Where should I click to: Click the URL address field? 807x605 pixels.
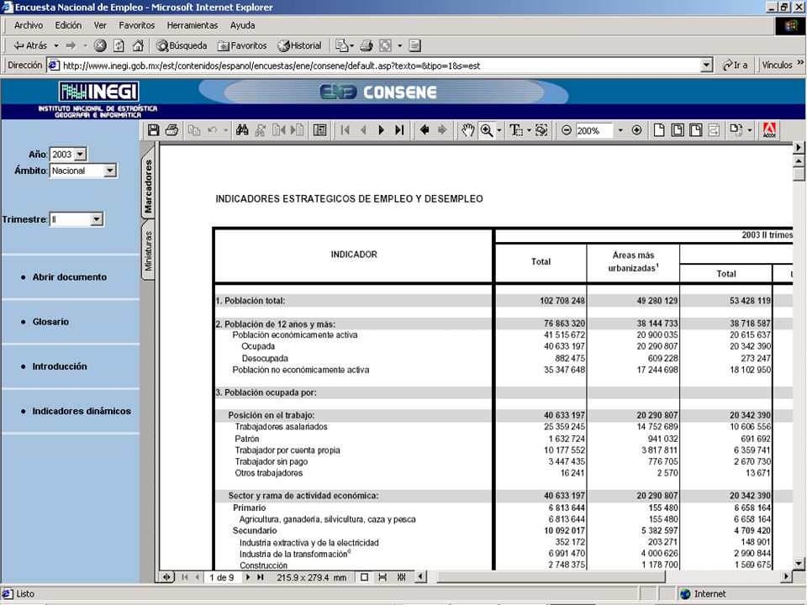click(x=381, y=66)
